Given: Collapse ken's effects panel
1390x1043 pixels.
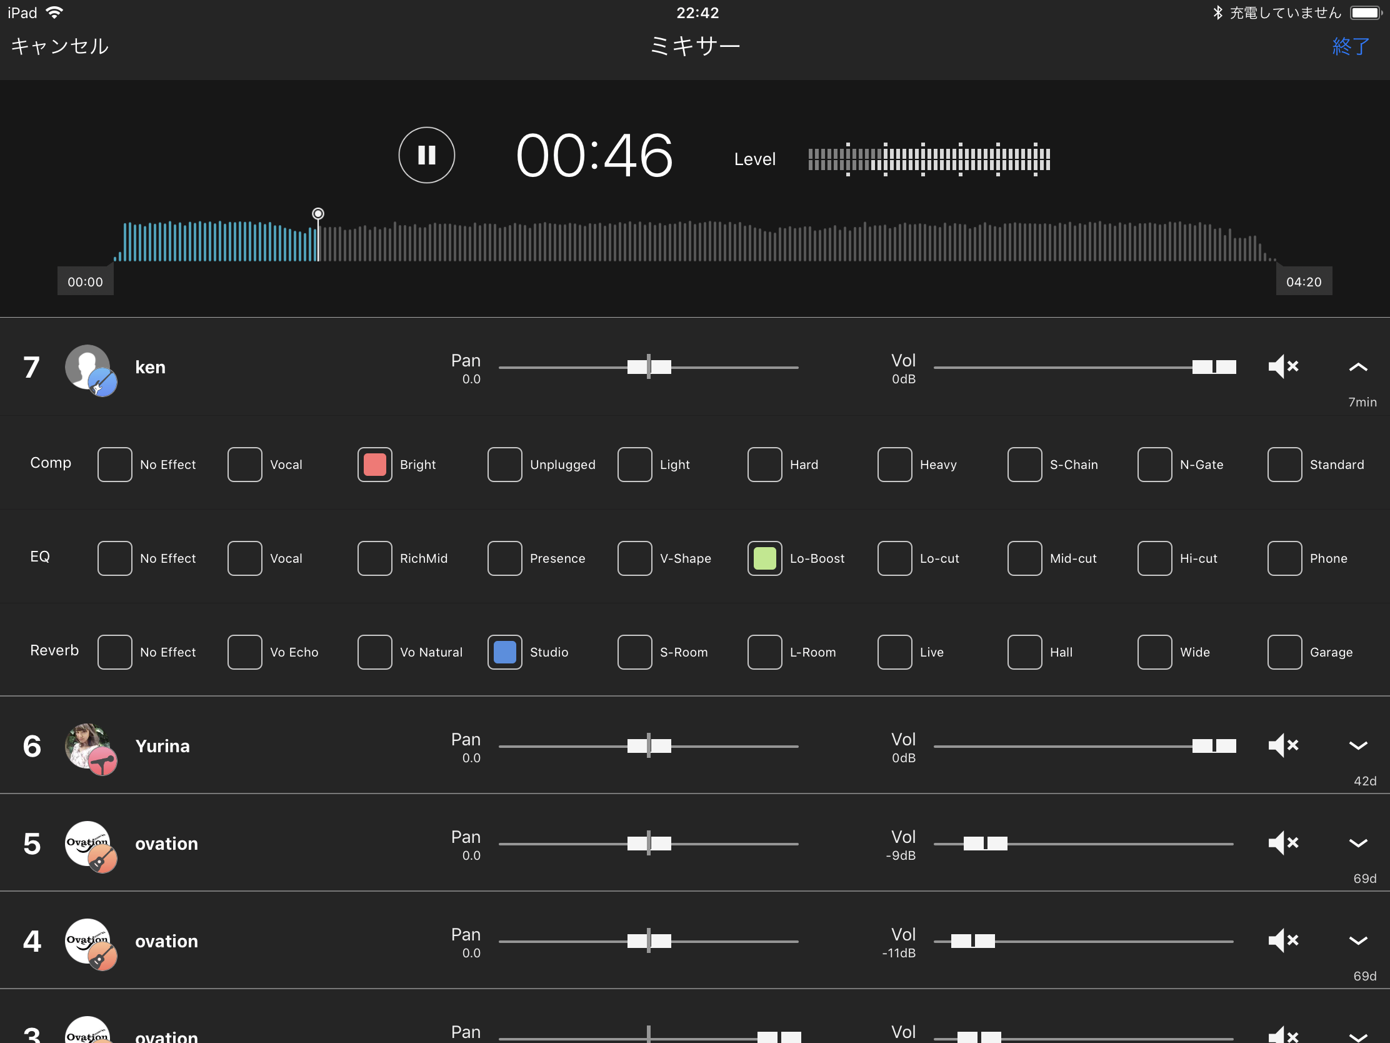Looking at the screenshot, I should click(x=1358, y=366).
